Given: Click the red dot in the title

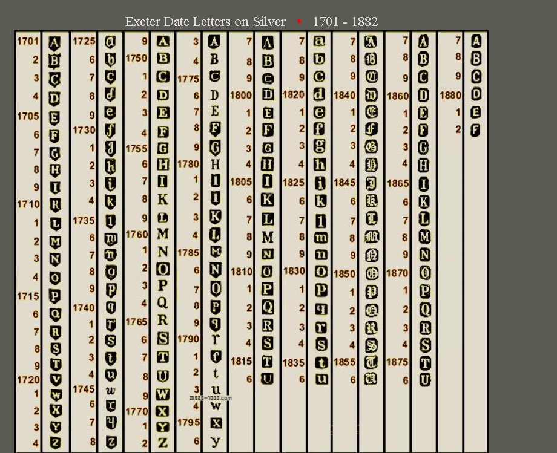Looking at the screenshot, I should point(299,22).
